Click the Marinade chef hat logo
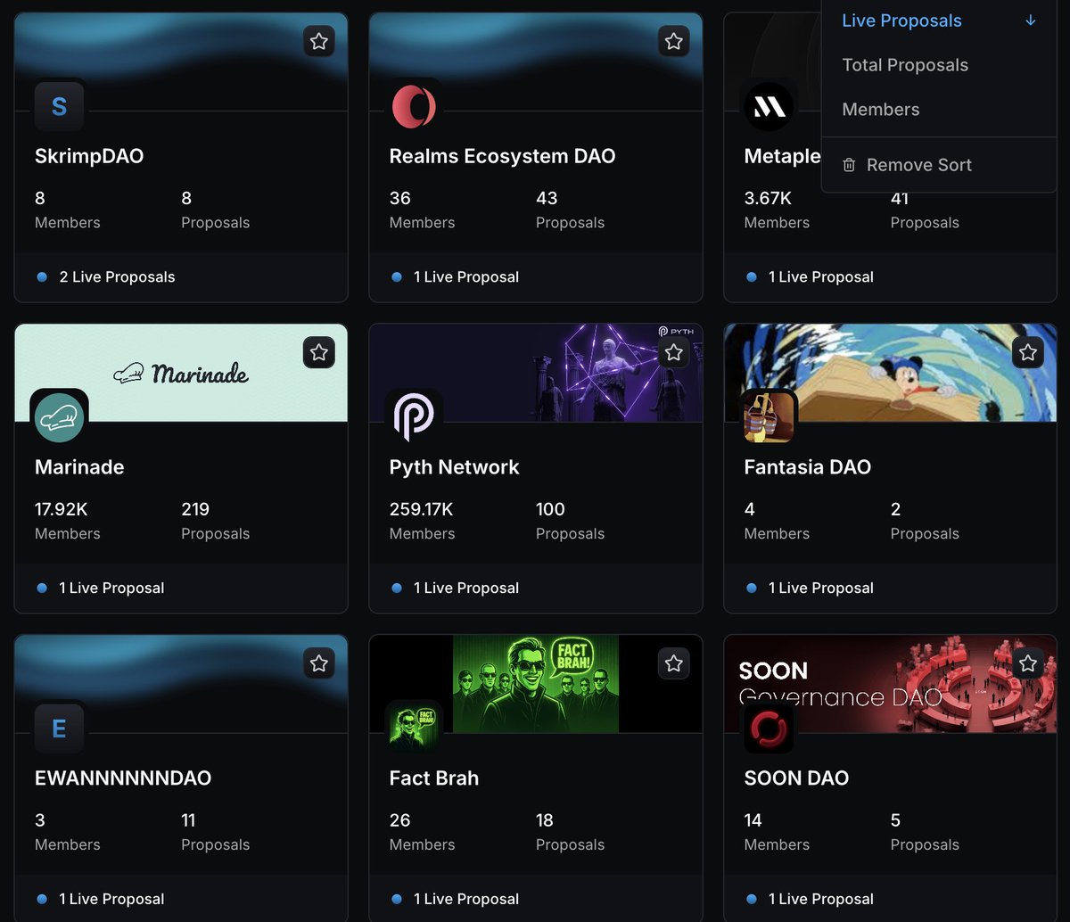The width and height of the screenshot is (1070, 922). click(59, 417)
